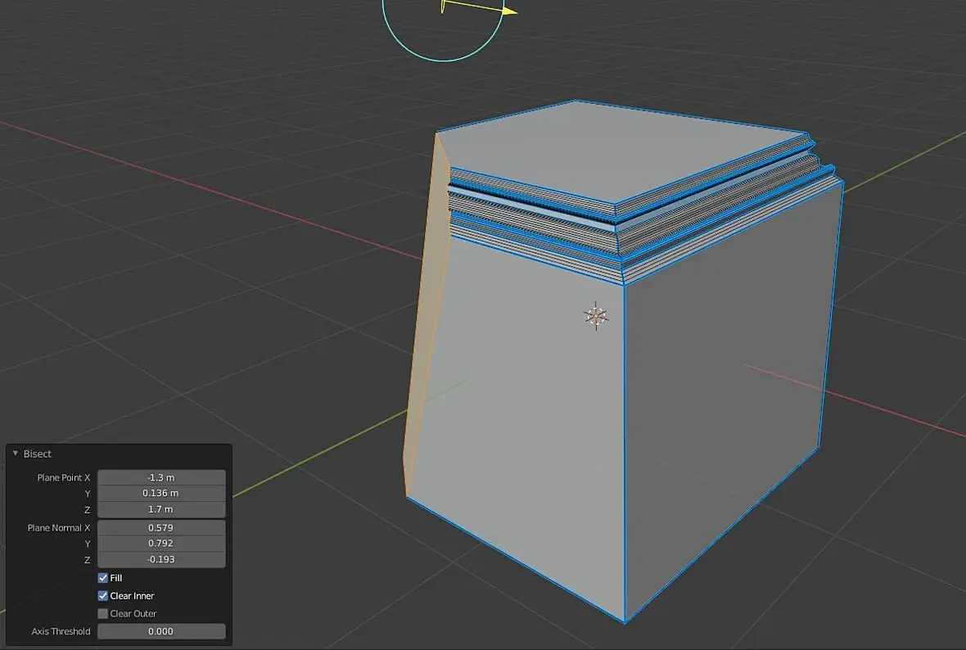
Task: Enable the Clear Outer checkbox
Action: (x=103, y=614)
